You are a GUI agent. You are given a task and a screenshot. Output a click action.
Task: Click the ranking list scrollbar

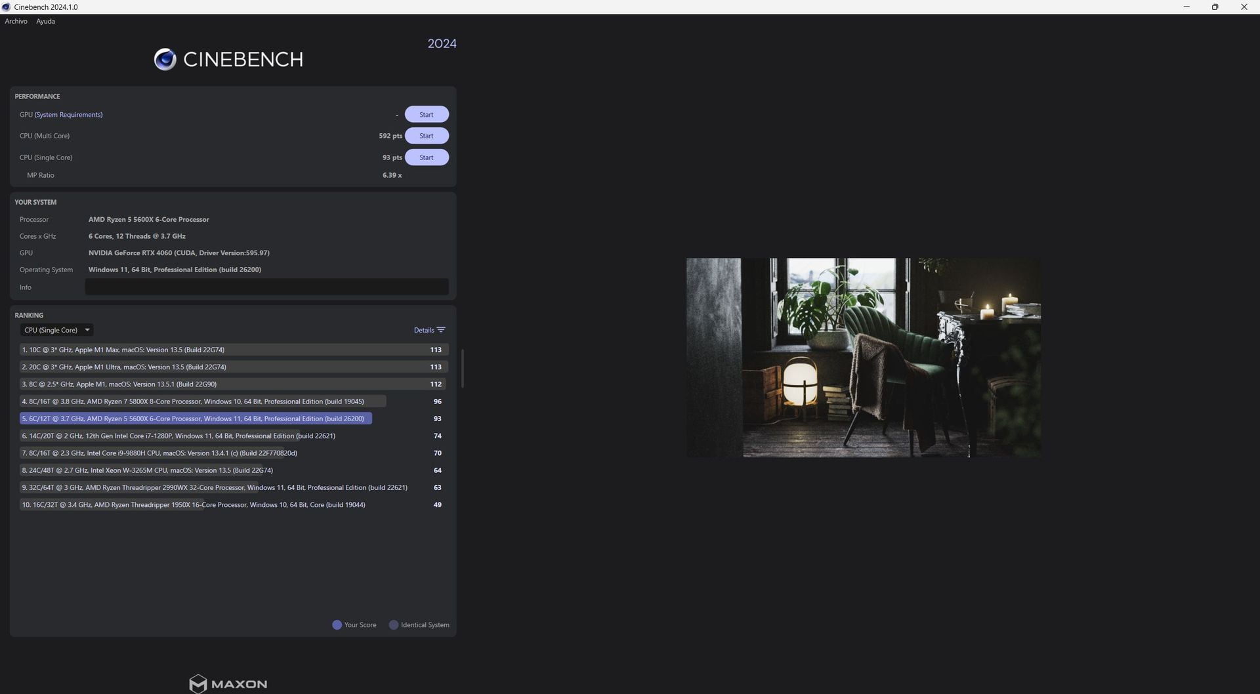[x=463, y=368]
